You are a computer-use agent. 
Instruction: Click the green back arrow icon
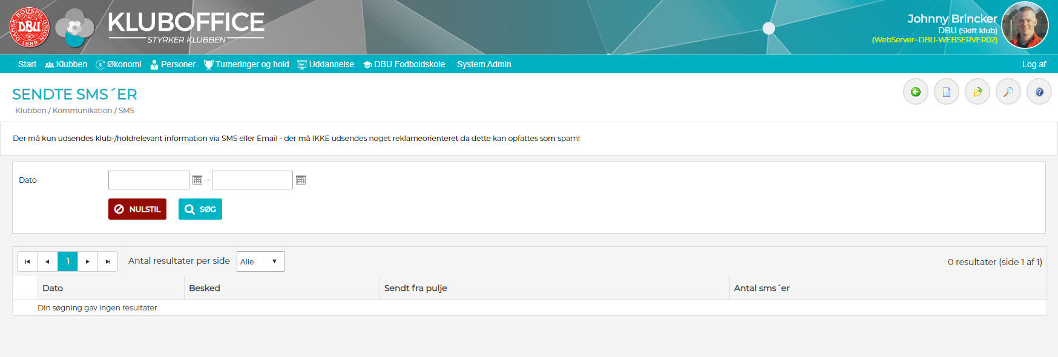tap(915, 92)
